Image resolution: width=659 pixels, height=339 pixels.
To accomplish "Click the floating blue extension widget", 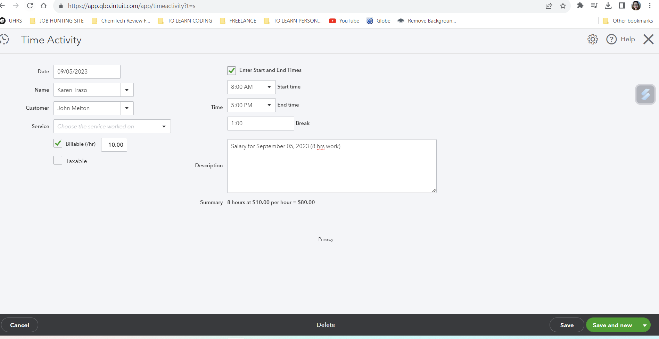I will [x=645, y=94].
